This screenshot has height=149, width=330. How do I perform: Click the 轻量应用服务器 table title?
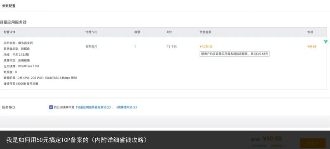[x=13, y=22]
